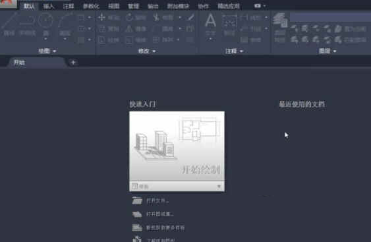This screenshot has height=242, width=371.
Task: Click the 阵列 Array tool
Action: click(163, 40)
